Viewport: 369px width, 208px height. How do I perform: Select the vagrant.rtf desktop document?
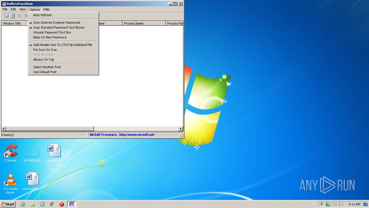click(54, 153)
